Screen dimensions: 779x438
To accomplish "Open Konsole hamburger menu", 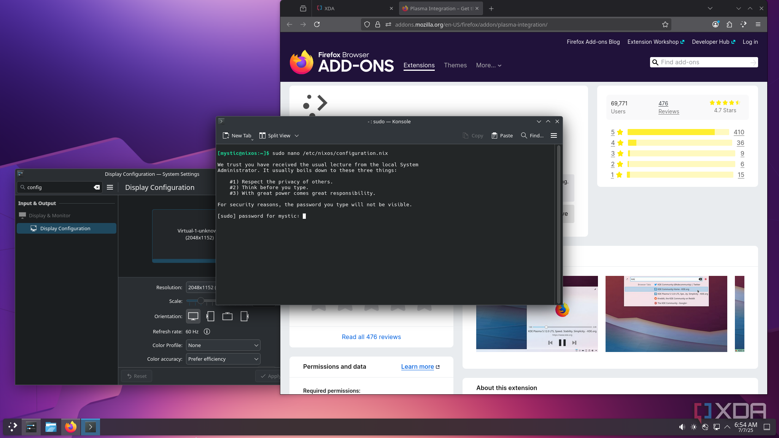I will point(554,135).
